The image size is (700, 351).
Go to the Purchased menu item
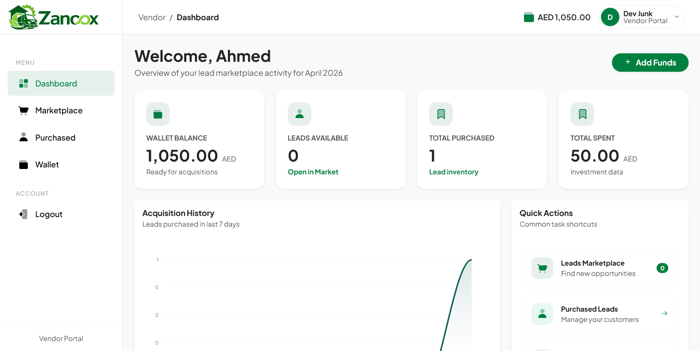(61, 138)
